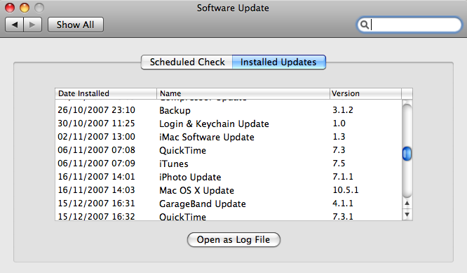Select the Login & Keychain Update row
The width and height of the screenshot is (467, 273).
pyautogui.click(x=229, y=124)
